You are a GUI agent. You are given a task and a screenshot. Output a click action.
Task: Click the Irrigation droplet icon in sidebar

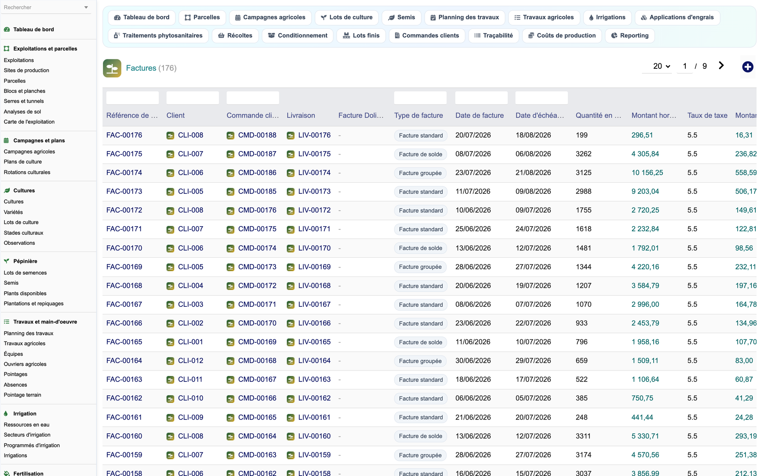tap(6, 414)
